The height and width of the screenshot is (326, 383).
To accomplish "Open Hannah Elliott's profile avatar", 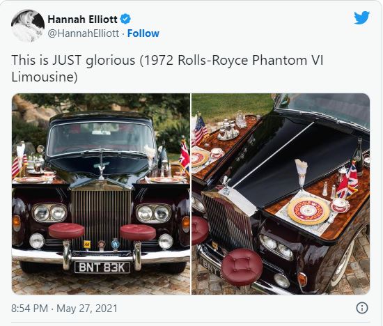I will click(28, 26).
